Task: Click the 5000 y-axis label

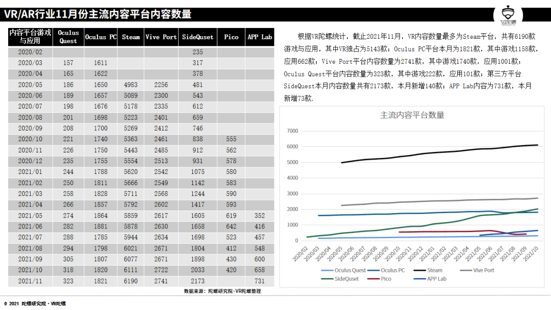Action: coord(292,162)
